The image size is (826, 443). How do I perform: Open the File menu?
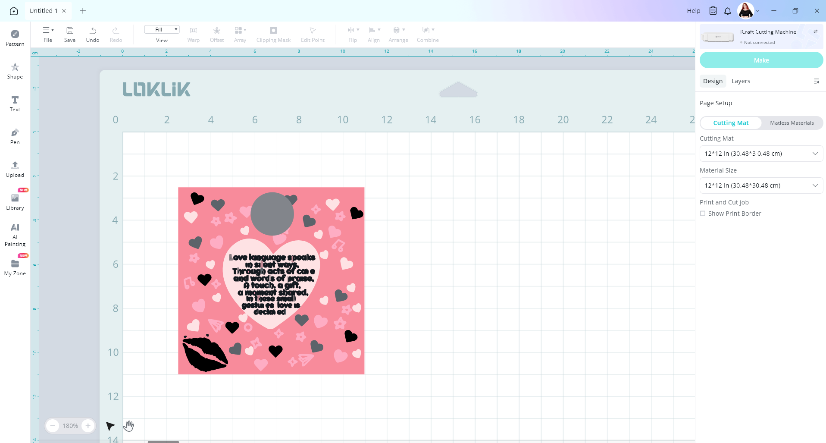(x=48, y=34)
